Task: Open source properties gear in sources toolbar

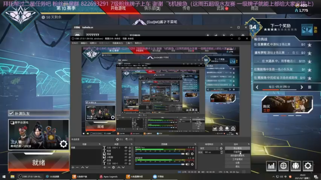Action: (x=114, y=167)
